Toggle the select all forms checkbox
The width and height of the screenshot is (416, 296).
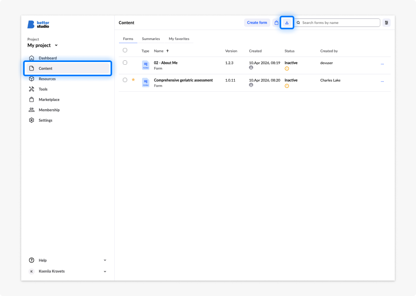[x=125, y=50]
